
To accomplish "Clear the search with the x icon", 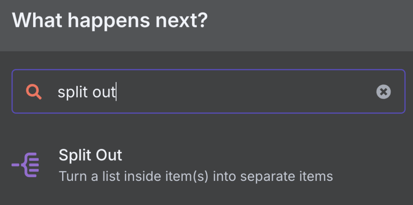I will point(383,92).
